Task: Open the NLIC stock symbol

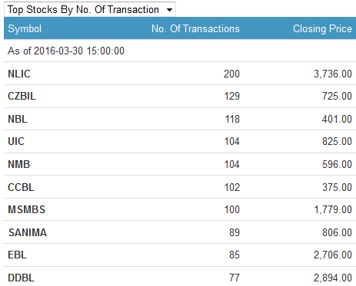Action: click(19, 74)
